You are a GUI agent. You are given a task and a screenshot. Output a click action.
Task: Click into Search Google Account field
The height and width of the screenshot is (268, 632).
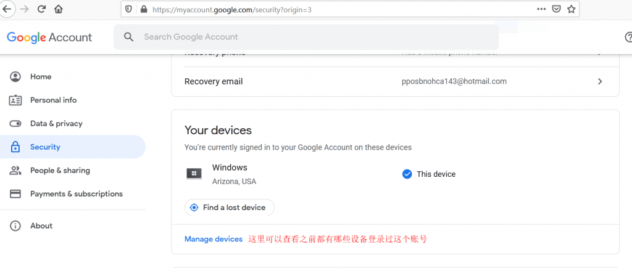tap(306, 37)
